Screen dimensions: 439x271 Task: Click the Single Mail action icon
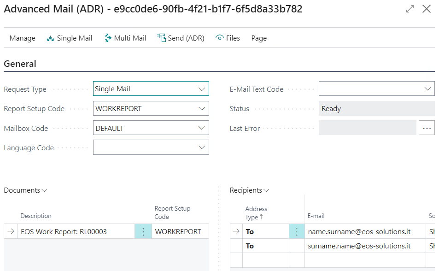tap(50, 38)
